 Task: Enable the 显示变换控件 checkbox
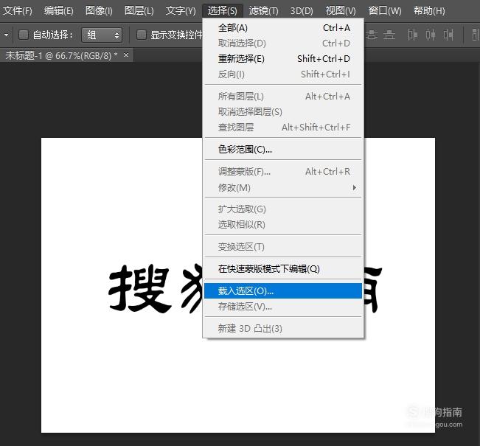[x=141, y=35]
